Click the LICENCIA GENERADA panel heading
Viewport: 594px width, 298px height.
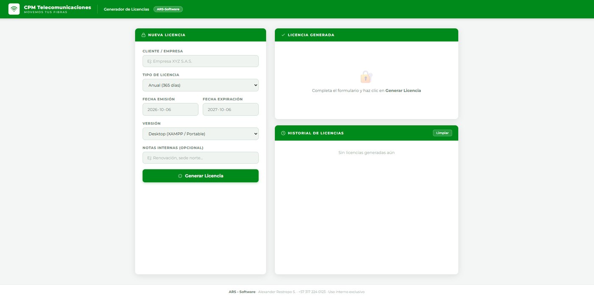pyautogui.click(x=311, y=35)
